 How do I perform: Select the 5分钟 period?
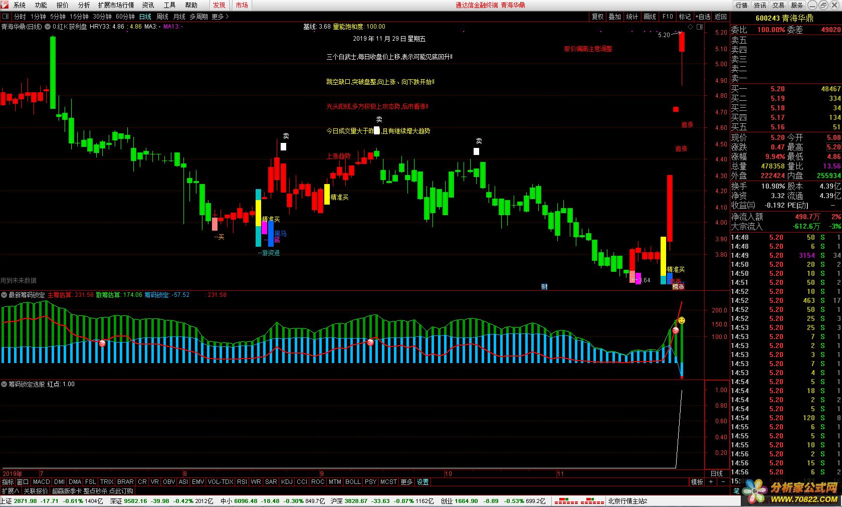[x=58, y=17]
